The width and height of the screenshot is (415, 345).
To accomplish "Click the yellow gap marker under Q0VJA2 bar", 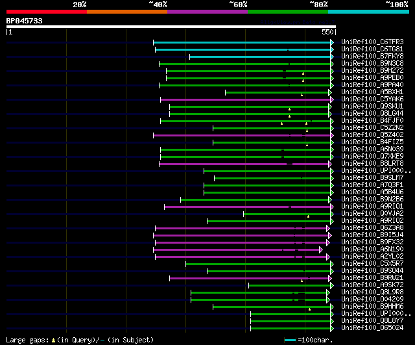I will pos(309,216).
